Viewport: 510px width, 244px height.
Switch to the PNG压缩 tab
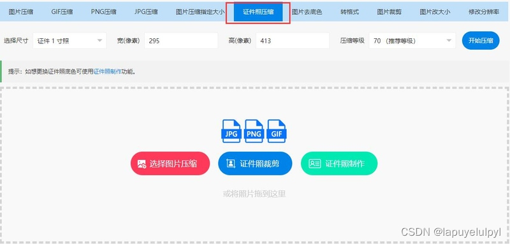103,12
